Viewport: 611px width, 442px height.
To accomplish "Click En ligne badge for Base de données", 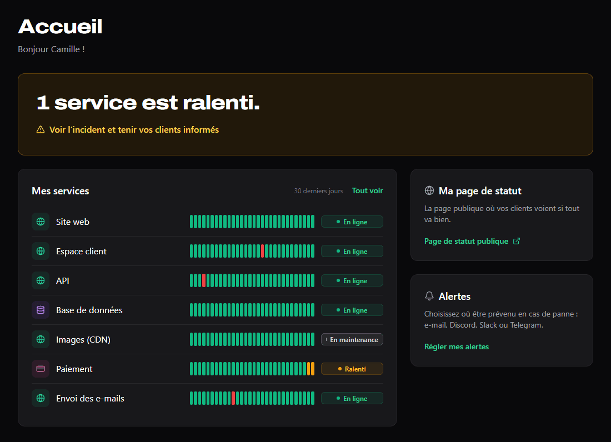I will [352, 310].
